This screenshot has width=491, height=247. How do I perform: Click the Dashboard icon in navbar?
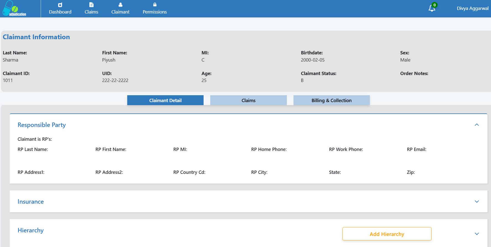60,5
